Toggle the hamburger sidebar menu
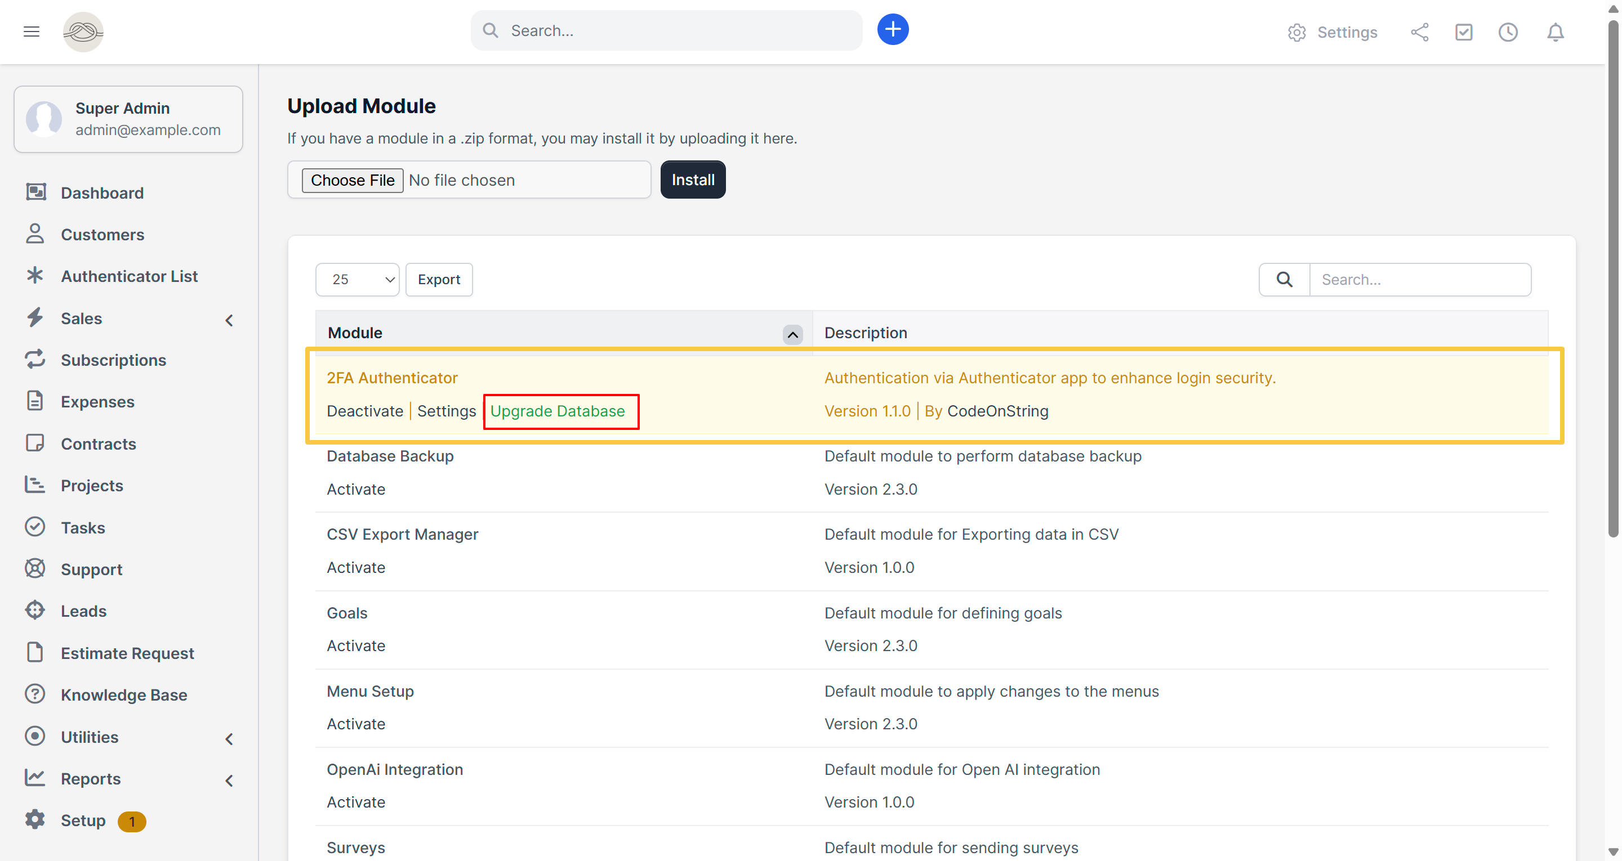Image resolution: width=1622 pixels, height=861 pixels. pos(32,32)
